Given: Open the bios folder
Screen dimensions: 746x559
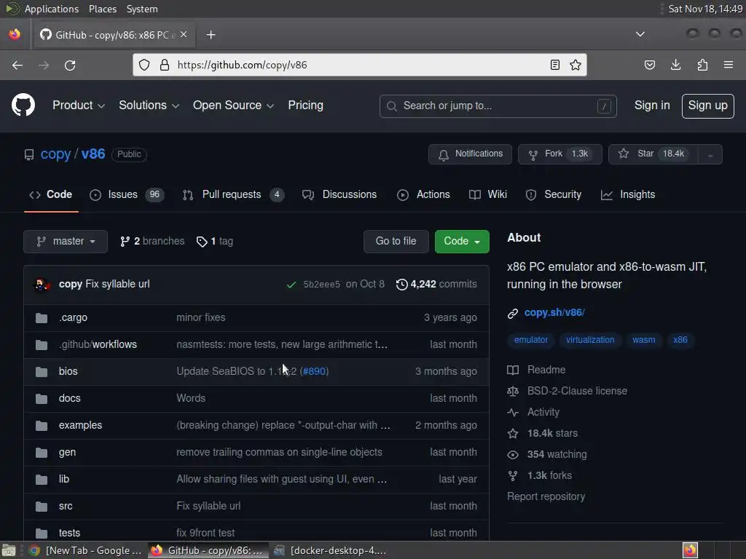Looking at the screenshot, I should 68,371.
